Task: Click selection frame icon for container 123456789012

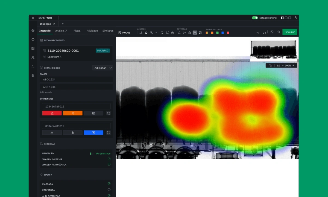Action: pos(109,113)
